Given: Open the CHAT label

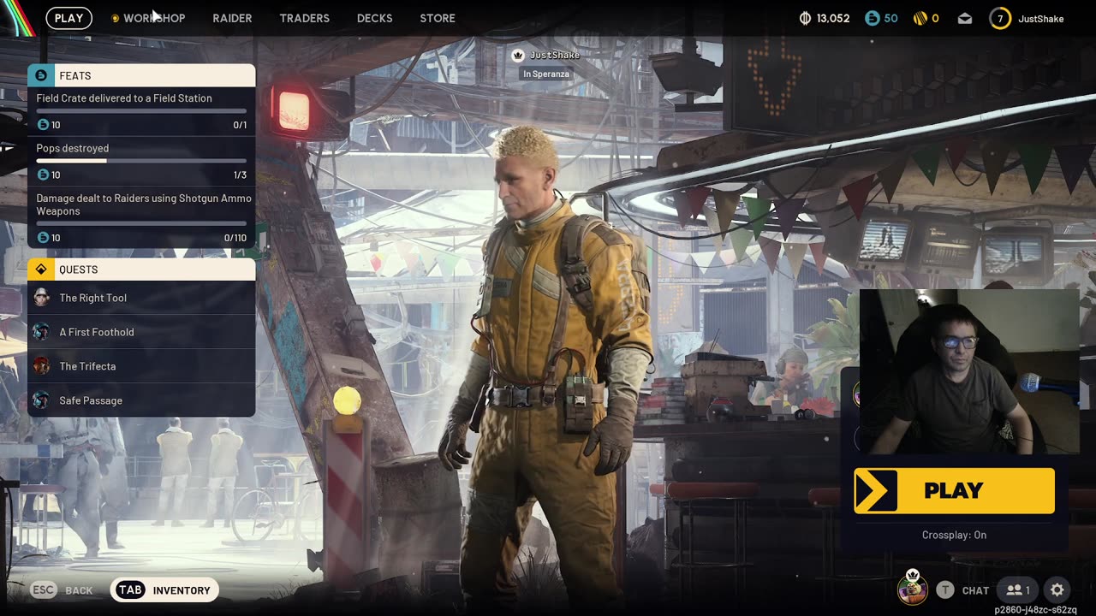Looking at the screenshot, I should click(x=975, y=590).
